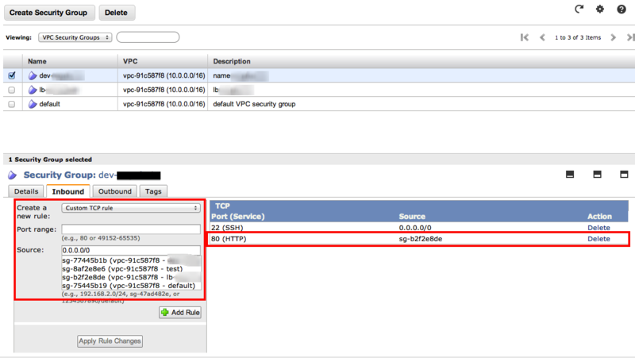Click the Description column header

[x=232, y=61]
